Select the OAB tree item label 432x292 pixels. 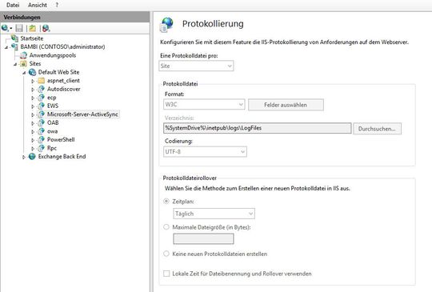[53, 122]
